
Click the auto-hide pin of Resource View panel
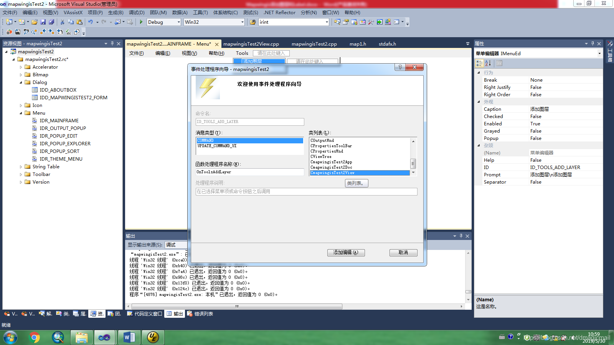(112, 43)
